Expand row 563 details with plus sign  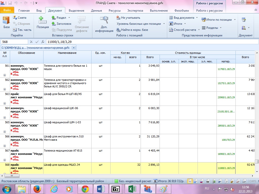[x=5, y=104]
